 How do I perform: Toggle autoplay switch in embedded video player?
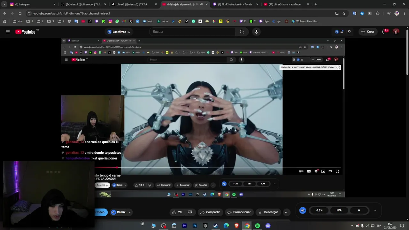coord(301,171)
